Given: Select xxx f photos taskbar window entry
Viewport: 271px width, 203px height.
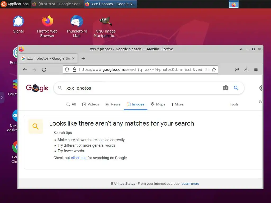Looking at the screenshot, I should pos(111,4).
